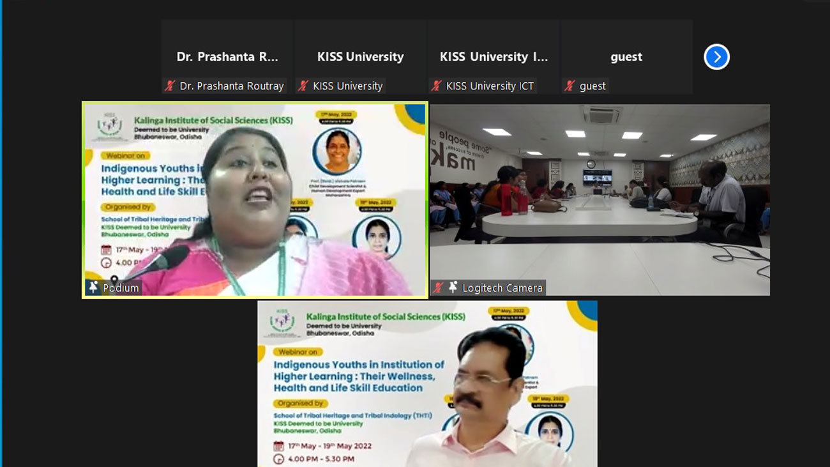The image size is (830, 467).
Task: Click muted mic icon on Logitech Camera label
Action: tap(439, 287)
